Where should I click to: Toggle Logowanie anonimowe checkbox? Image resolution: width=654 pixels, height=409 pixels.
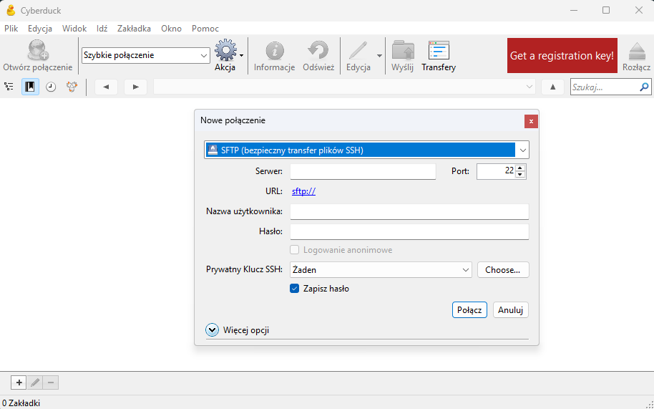pyautogui.click(x=295, y=250)
